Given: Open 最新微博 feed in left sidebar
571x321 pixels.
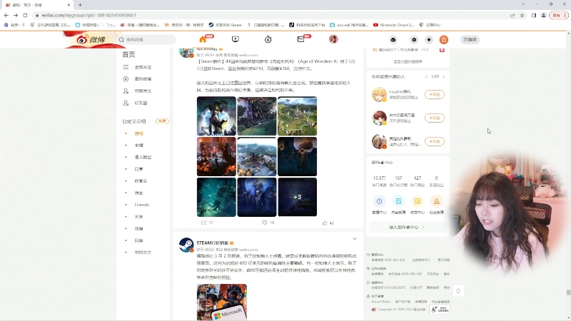Looking at the screenshot, I should [143, 79].
